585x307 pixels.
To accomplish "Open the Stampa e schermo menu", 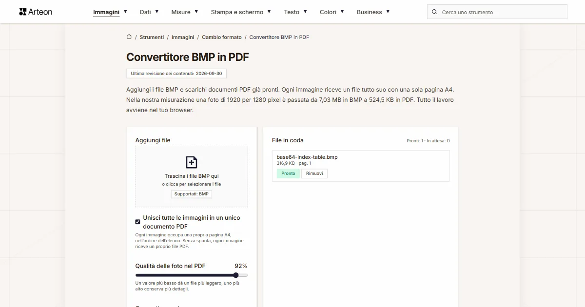I will [x=237, y=12].
